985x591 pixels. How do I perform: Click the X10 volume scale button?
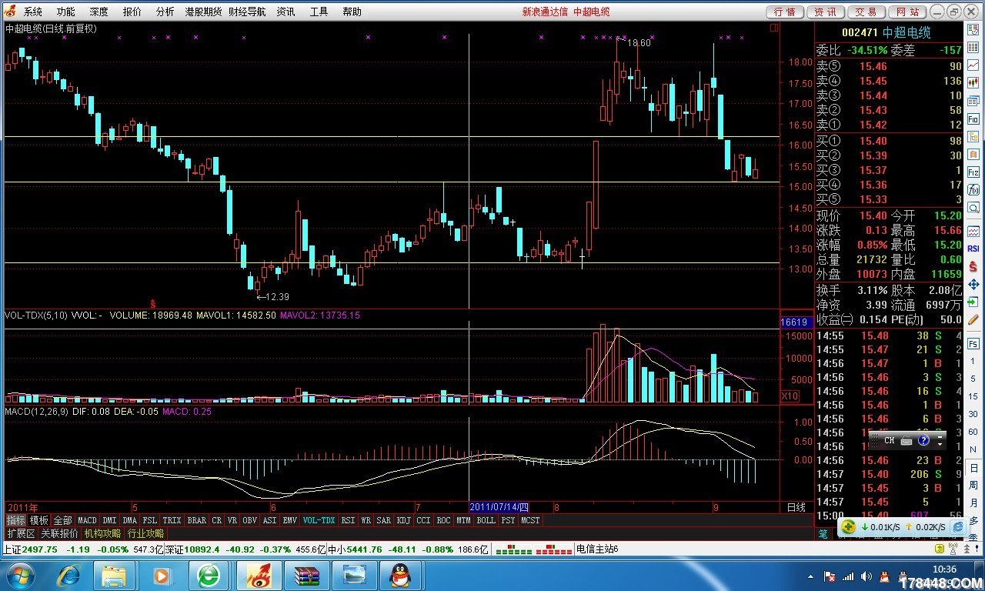coord(790,396)
